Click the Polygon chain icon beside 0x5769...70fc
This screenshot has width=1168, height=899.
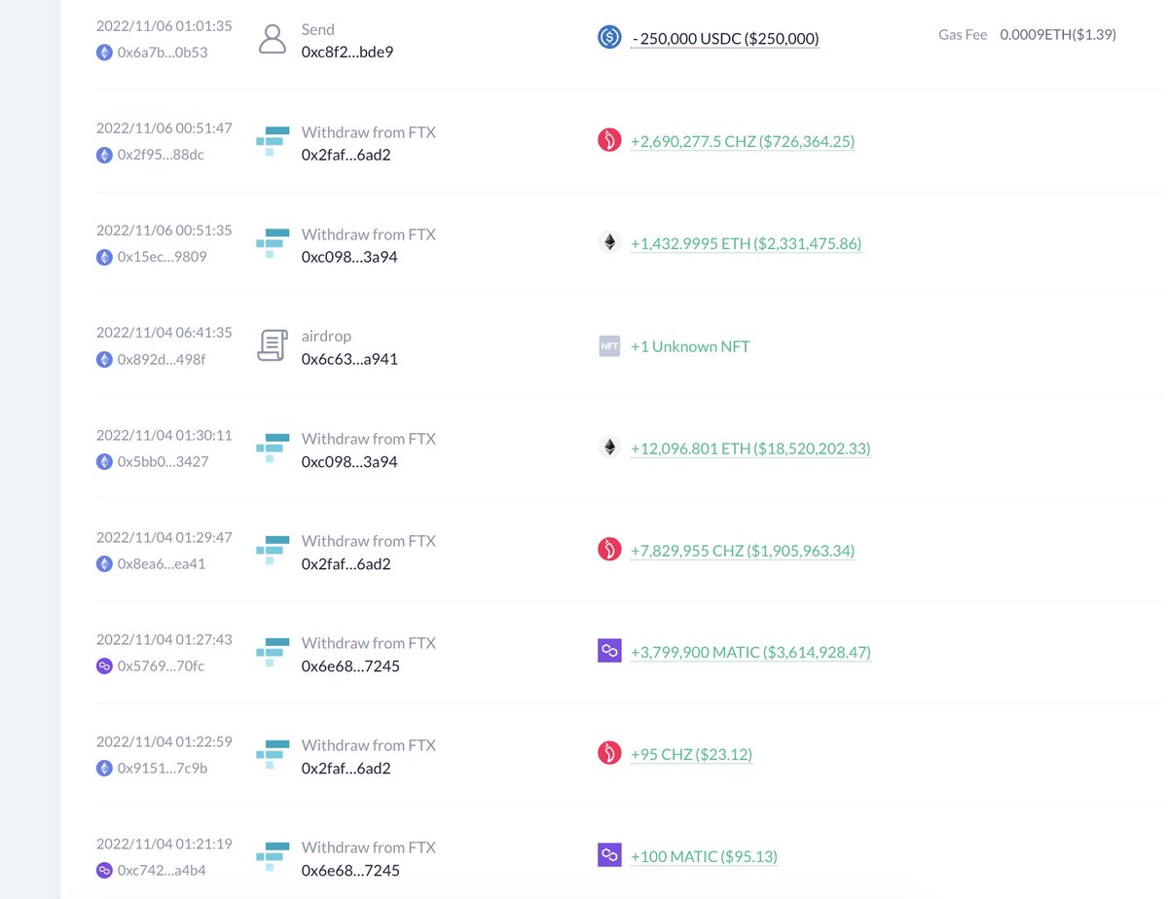pyautogui.click(x=104, y=665)
